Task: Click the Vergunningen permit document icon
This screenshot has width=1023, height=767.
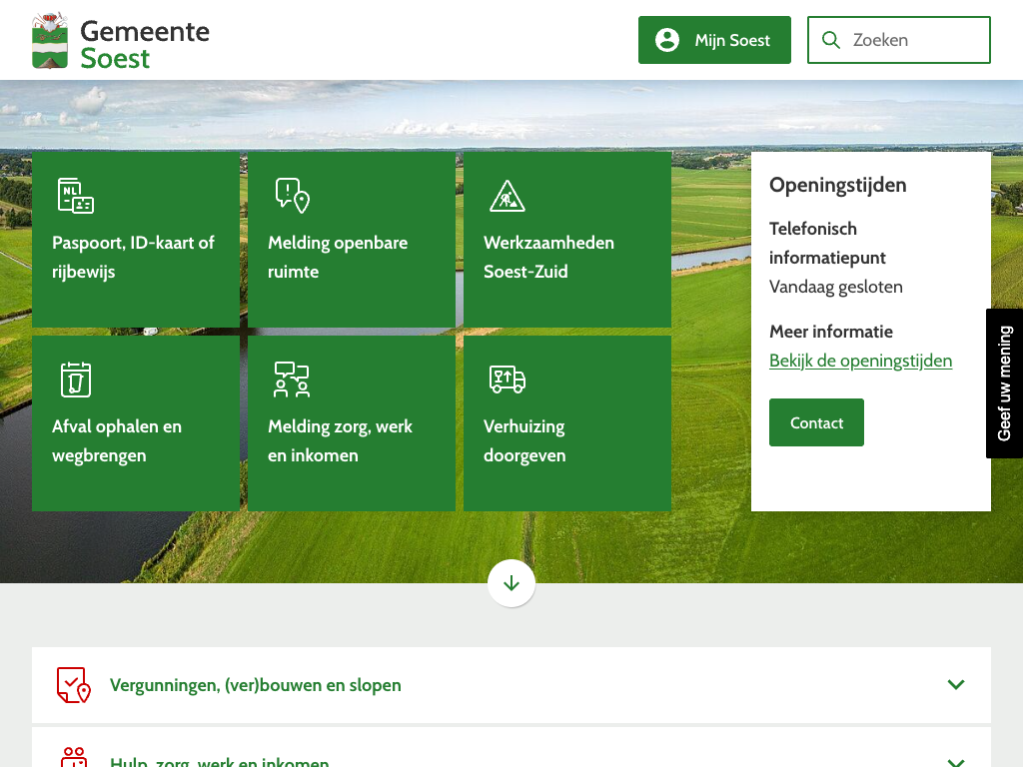Action: pos(74,685)
